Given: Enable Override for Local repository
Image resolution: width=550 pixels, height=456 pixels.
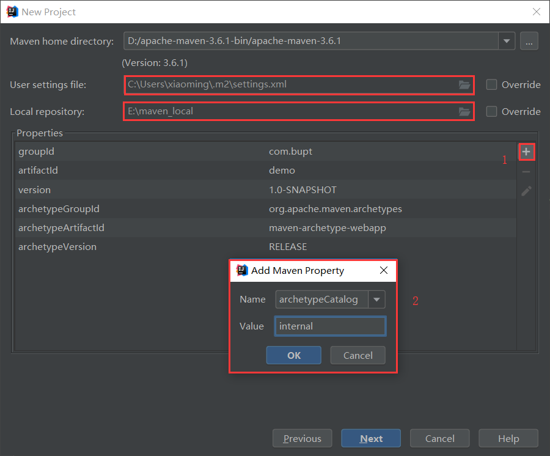Looking at the screenshot, I should 491,111.
